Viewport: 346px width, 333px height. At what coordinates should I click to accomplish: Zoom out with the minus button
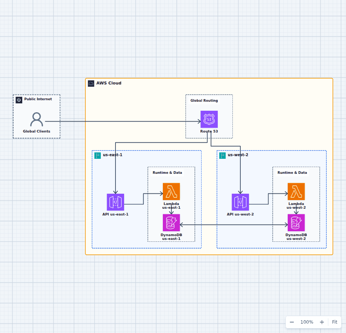click(x=292, y=322)
